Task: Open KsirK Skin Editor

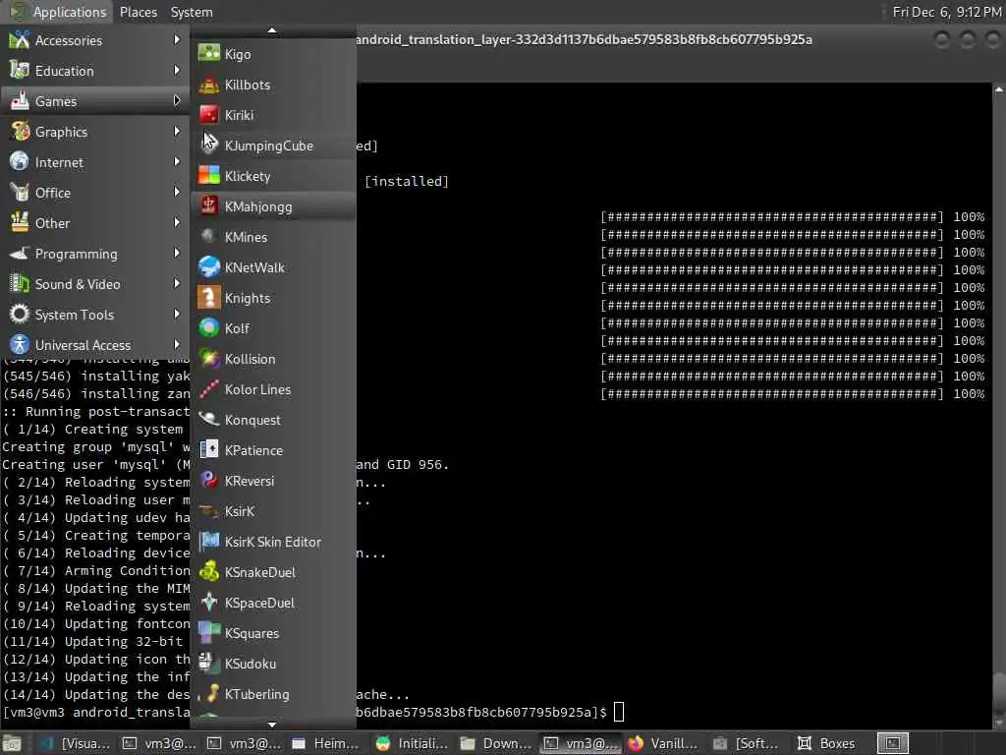Action: 273,542
